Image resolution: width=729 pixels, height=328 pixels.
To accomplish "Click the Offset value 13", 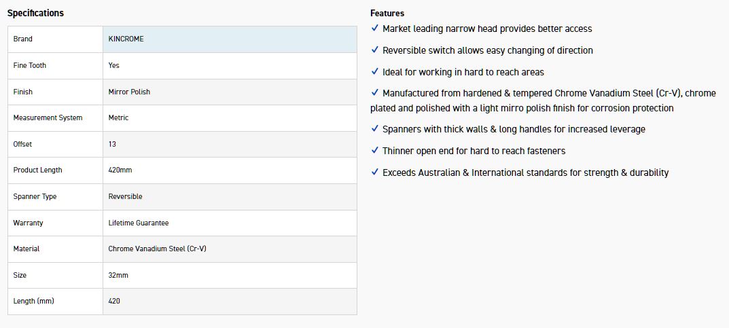I will pyautogui.click(x=112, y=144).
